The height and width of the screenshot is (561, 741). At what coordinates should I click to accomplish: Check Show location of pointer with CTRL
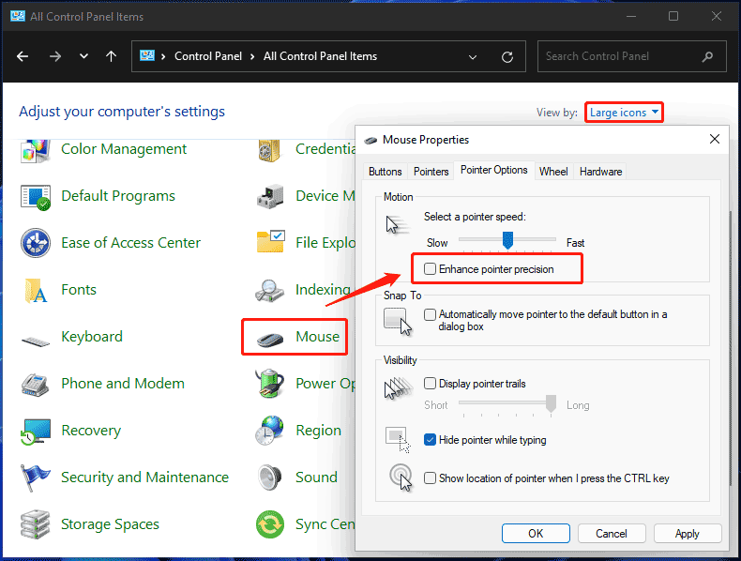(430, 478)
